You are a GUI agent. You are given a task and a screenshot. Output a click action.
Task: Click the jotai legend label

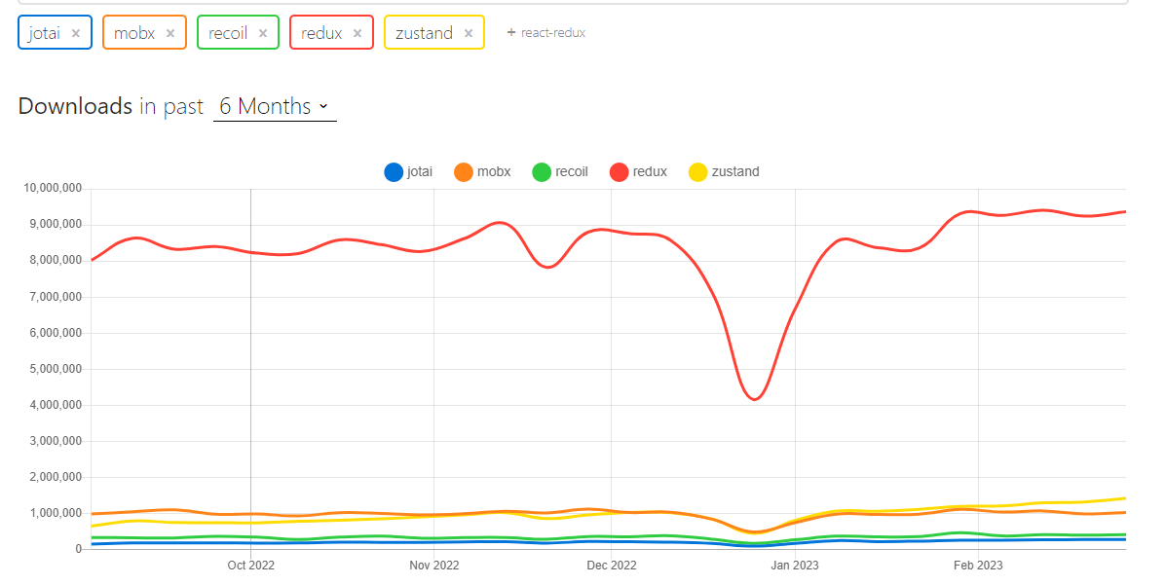tap(420, 171)
